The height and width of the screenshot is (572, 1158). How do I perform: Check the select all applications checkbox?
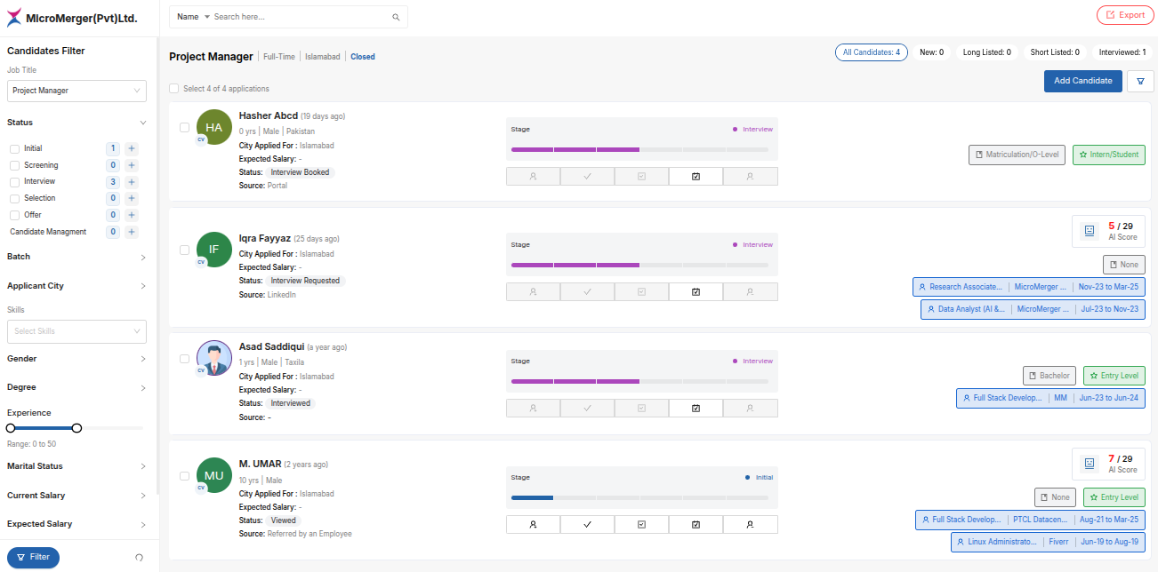pyautogui.click(x=174, y=89)
